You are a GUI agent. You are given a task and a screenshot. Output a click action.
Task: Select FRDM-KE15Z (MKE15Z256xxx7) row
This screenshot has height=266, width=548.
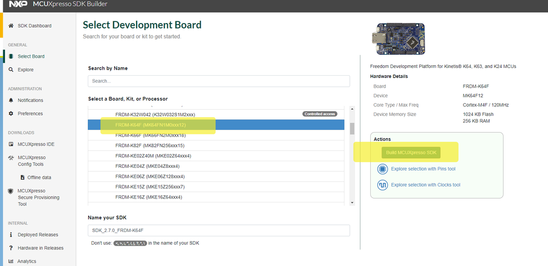tap(216, 186)
